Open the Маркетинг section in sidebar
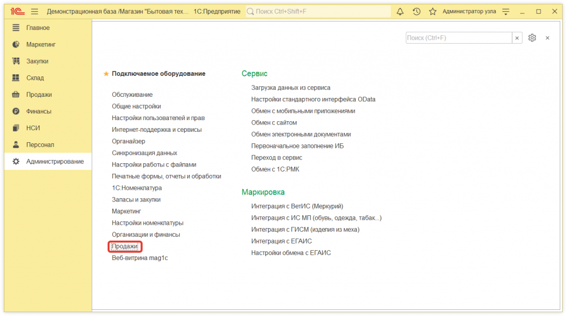The height and width of the screenshot is (316, 566). (x=40, y=44)
